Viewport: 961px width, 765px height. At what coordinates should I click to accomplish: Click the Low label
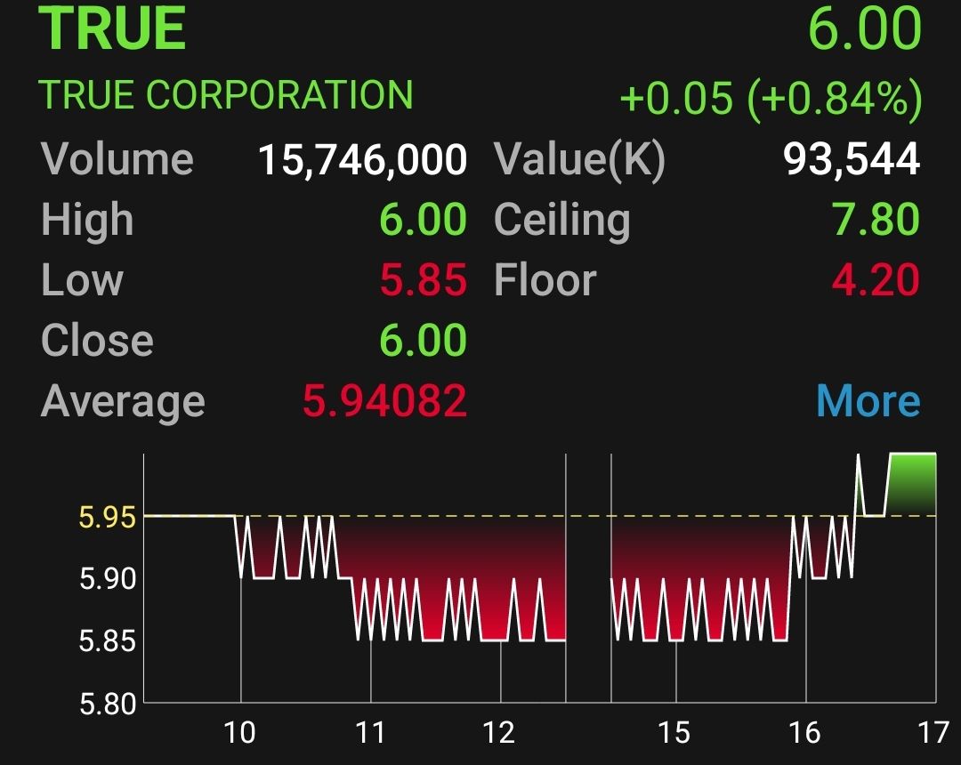(x=82, y=280)
